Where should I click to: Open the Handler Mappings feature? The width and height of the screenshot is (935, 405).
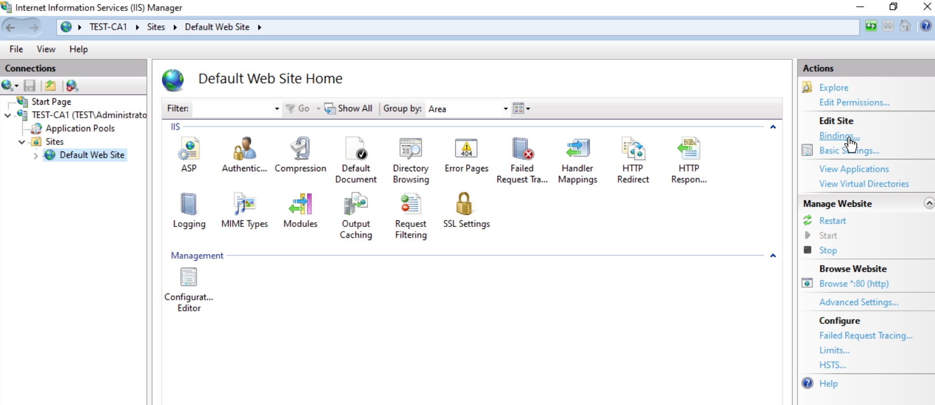(x=578, y=160)
